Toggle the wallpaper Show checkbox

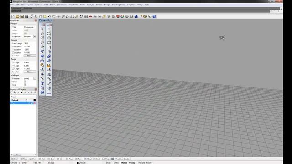pyautogui.click(x=25, y=82)
